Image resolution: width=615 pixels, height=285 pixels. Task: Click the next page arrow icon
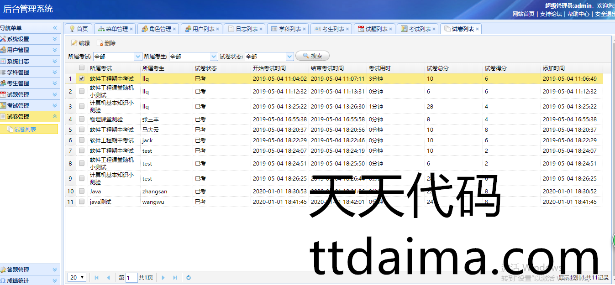pyautogui.click(x=163, y=277)
